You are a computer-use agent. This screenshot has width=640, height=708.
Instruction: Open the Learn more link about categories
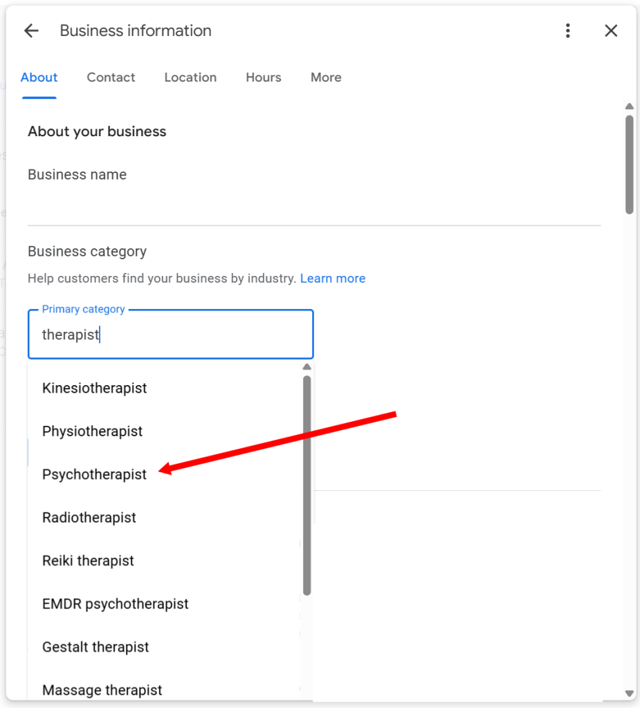333,278
